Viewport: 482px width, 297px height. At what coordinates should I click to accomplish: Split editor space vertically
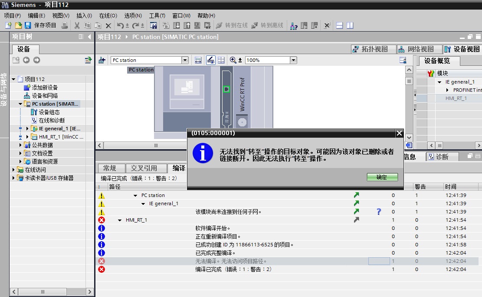(x=350, y=26)
